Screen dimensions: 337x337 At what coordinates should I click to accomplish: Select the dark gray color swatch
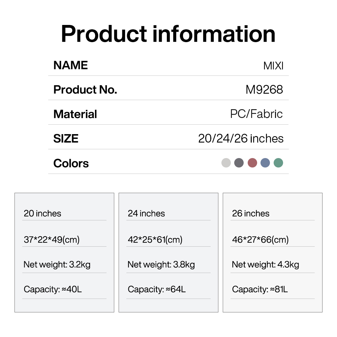(x=239, y=163)
